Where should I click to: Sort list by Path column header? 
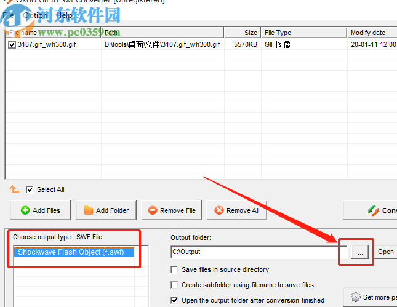pyautogui.click(x=162, y=33)
